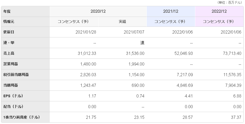The height and width of the screenshot is (124, 245).
Task: Click the actual sales value 31,536.00
Action: pyautogui.click(x=134, y=53)
